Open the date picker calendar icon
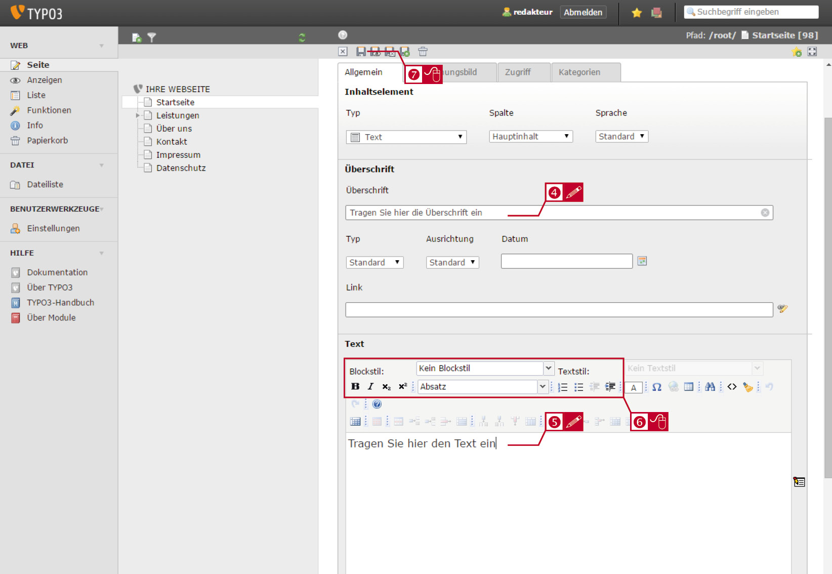The height and width of the screenshot is (574, 832). (x=642, y=261)
